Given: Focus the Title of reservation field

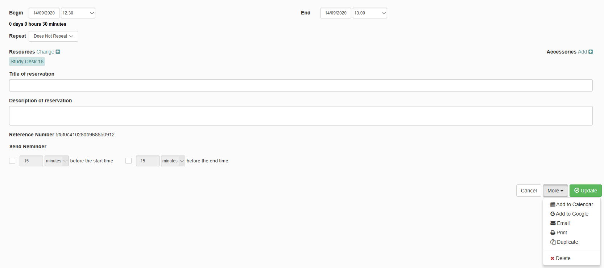Looking at the screenshot, I should [x=301, y=85].
